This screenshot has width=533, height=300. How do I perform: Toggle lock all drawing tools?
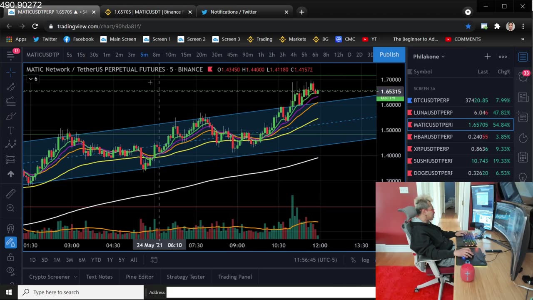[11, 257]
